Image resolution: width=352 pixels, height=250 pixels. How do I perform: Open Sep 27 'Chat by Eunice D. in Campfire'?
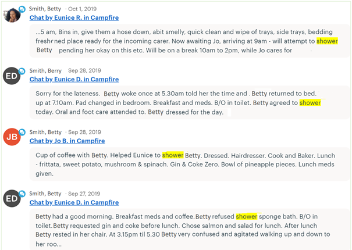point(74,202)
